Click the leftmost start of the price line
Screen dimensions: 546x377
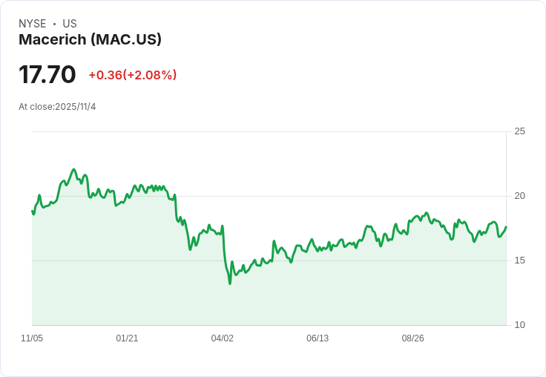[32, 212]
